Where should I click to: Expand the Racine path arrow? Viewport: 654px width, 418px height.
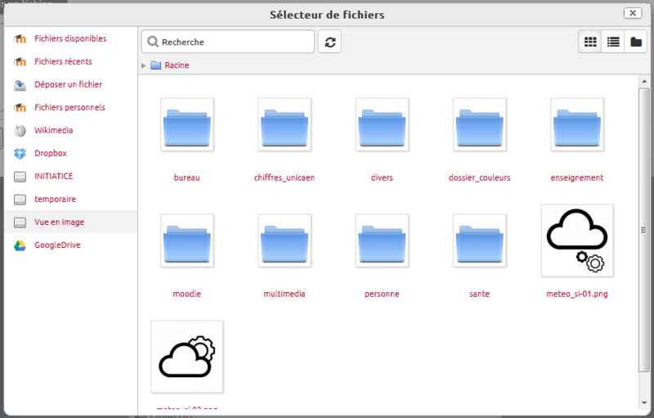[145, 65]
